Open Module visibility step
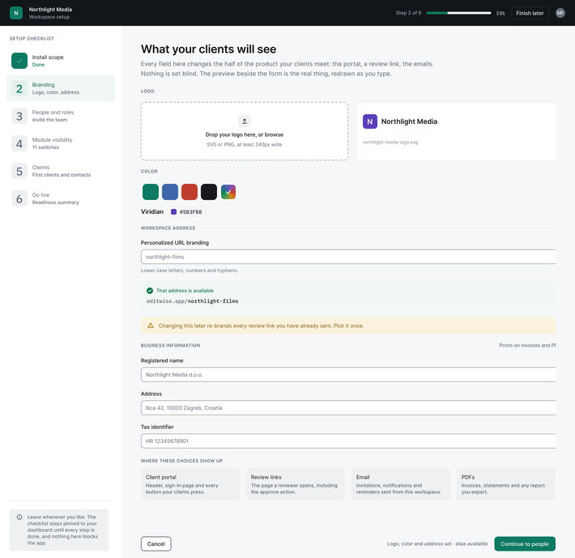Image resolution: width=575 pixels, height=558 pixels. click(61, 143)
